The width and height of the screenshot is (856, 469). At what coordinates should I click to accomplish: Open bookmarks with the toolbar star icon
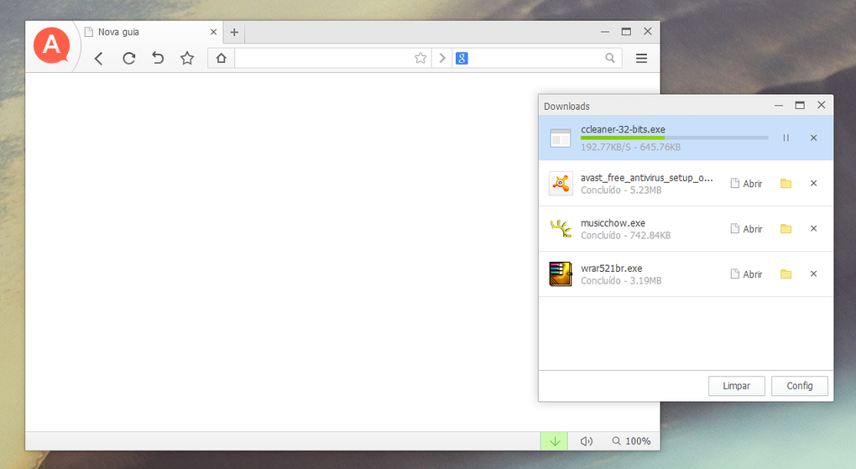click(187, 58)
